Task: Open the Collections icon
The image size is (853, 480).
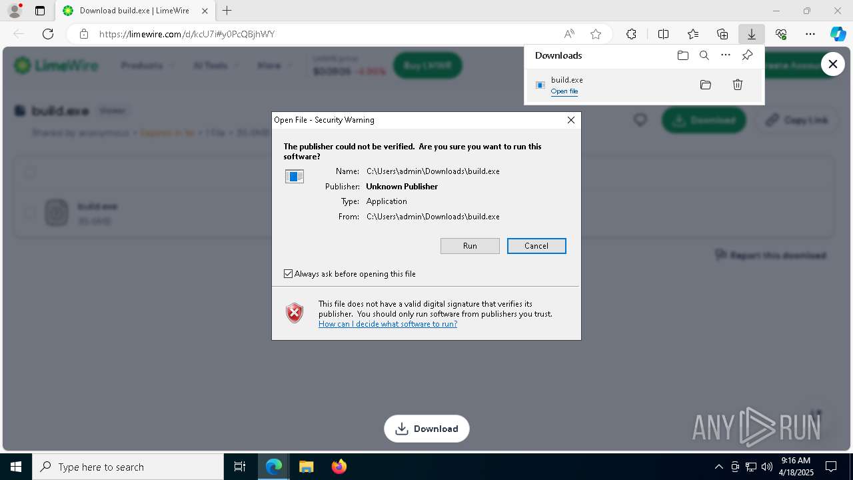Action: pos(722,34)
